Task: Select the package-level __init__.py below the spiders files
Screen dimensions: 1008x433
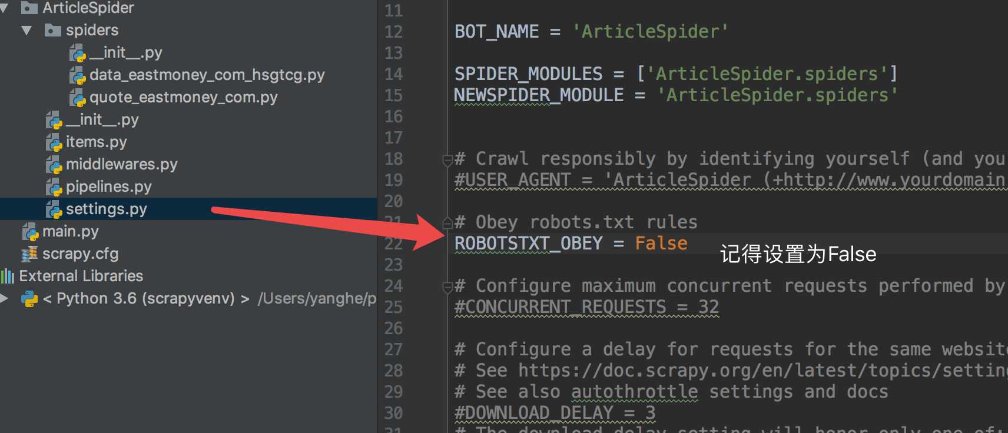Action: (102, 120)
